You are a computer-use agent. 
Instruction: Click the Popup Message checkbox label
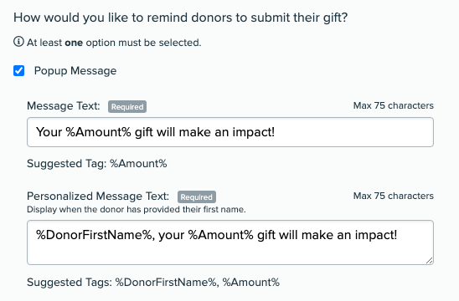(x=75, y=71)
